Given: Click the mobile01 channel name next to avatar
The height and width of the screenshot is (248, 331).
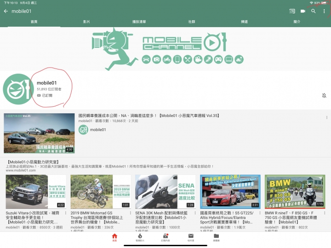Looking at the screenshot, I should pos(46,83).
